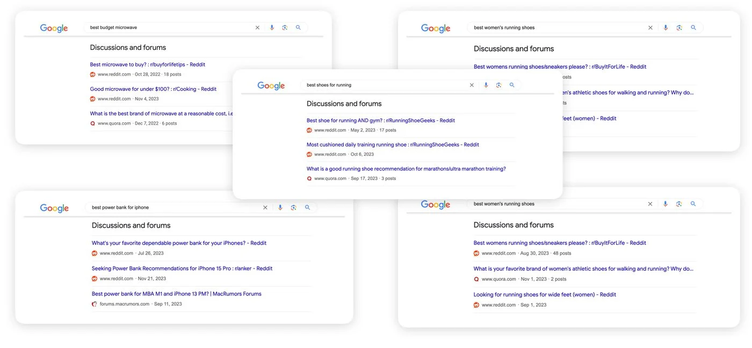Screen dimensions: 752x348
Task: Click Google logo in 'best shoes for running' card
Action: pyautogui.click(x=271, y=86)
